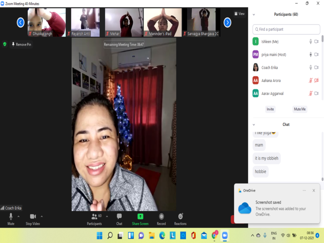Image resolution: width=324 pixels, height=243 pixels.
Task: Open Mail app on taskbar
Action: [204, 235]
